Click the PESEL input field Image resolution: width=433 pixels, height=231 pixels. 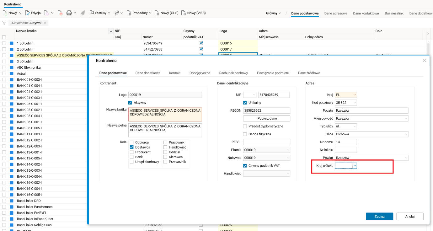pyautogui.click(x=266, y=142)
